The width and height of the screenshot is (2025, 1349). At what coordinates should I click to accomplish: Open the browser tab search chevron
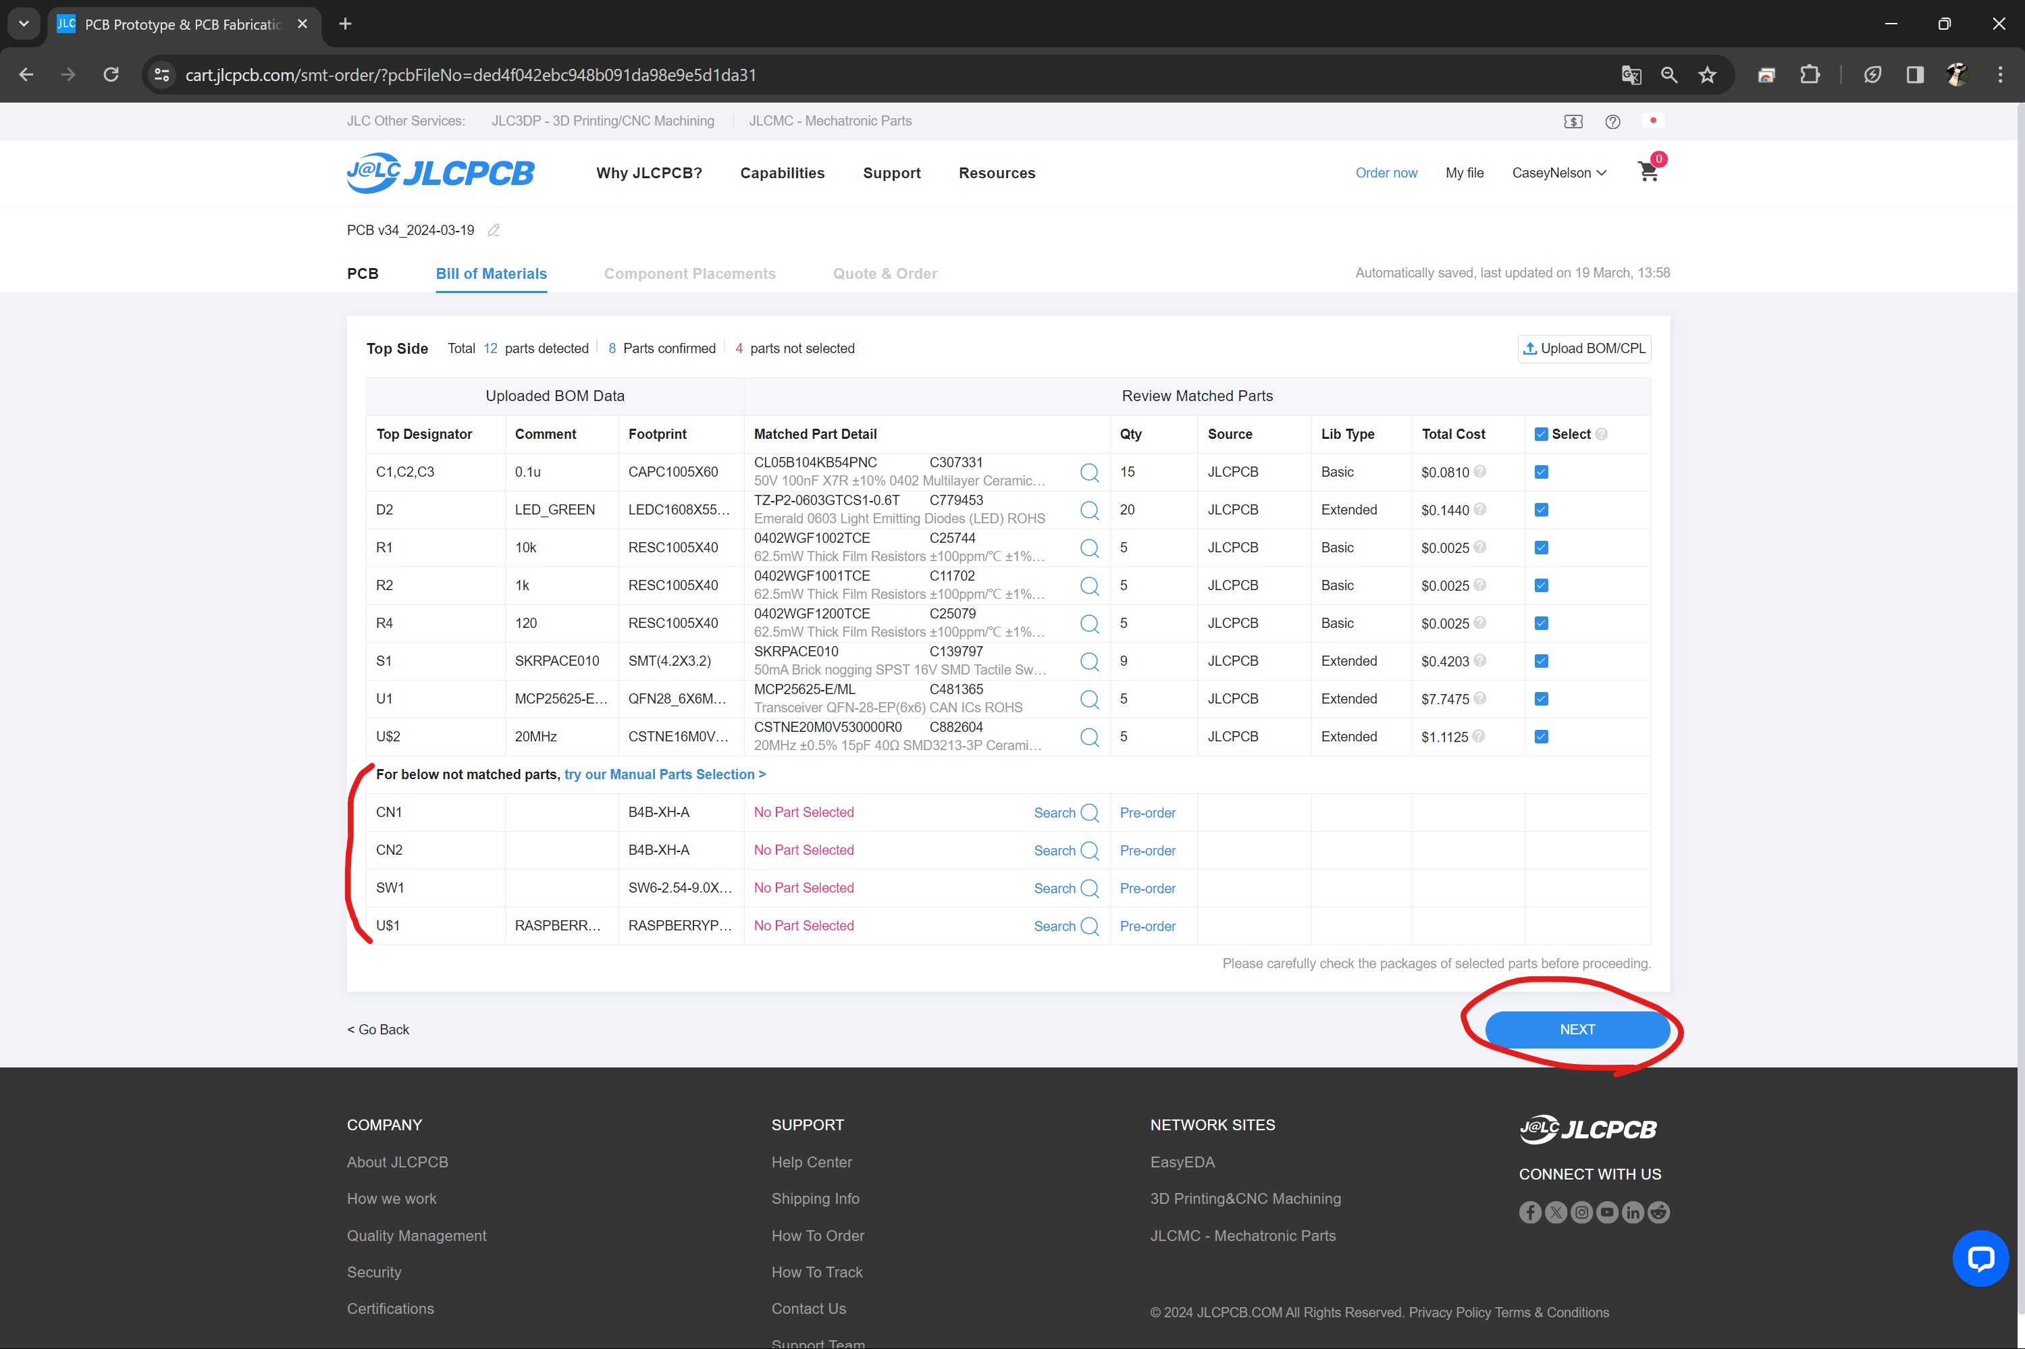(x=23, y=23)
